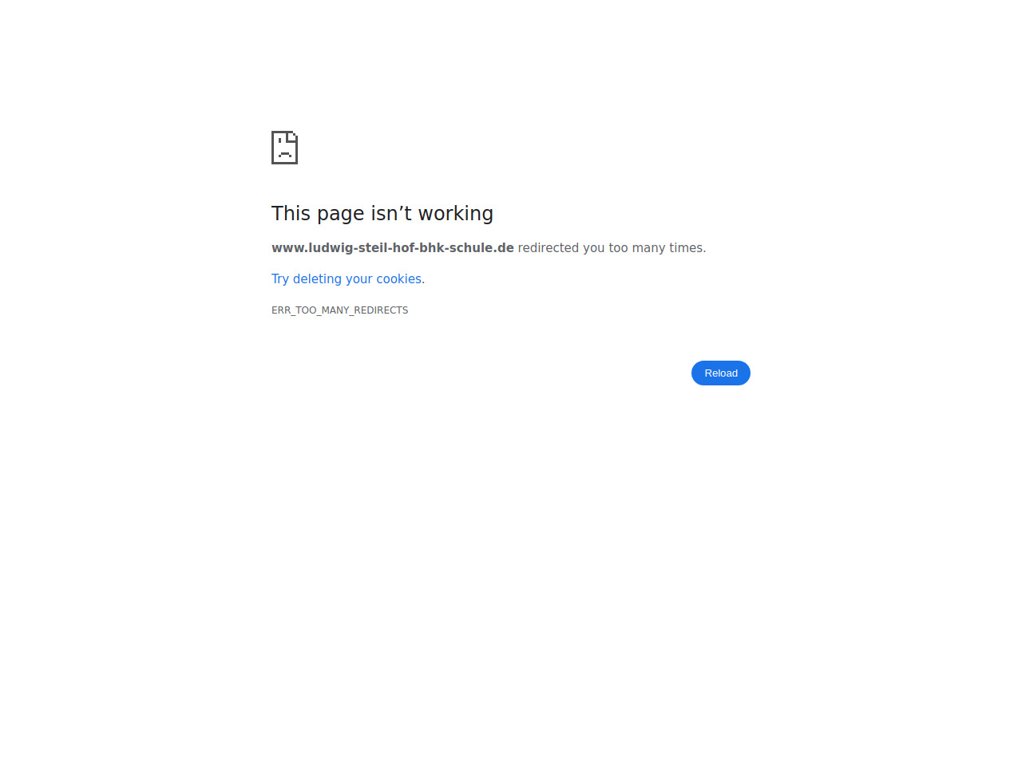Click the word deleting in the suggestion link

tap(317, 278)
